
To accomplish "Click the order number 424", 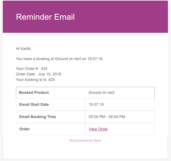I will coord(44,69).
